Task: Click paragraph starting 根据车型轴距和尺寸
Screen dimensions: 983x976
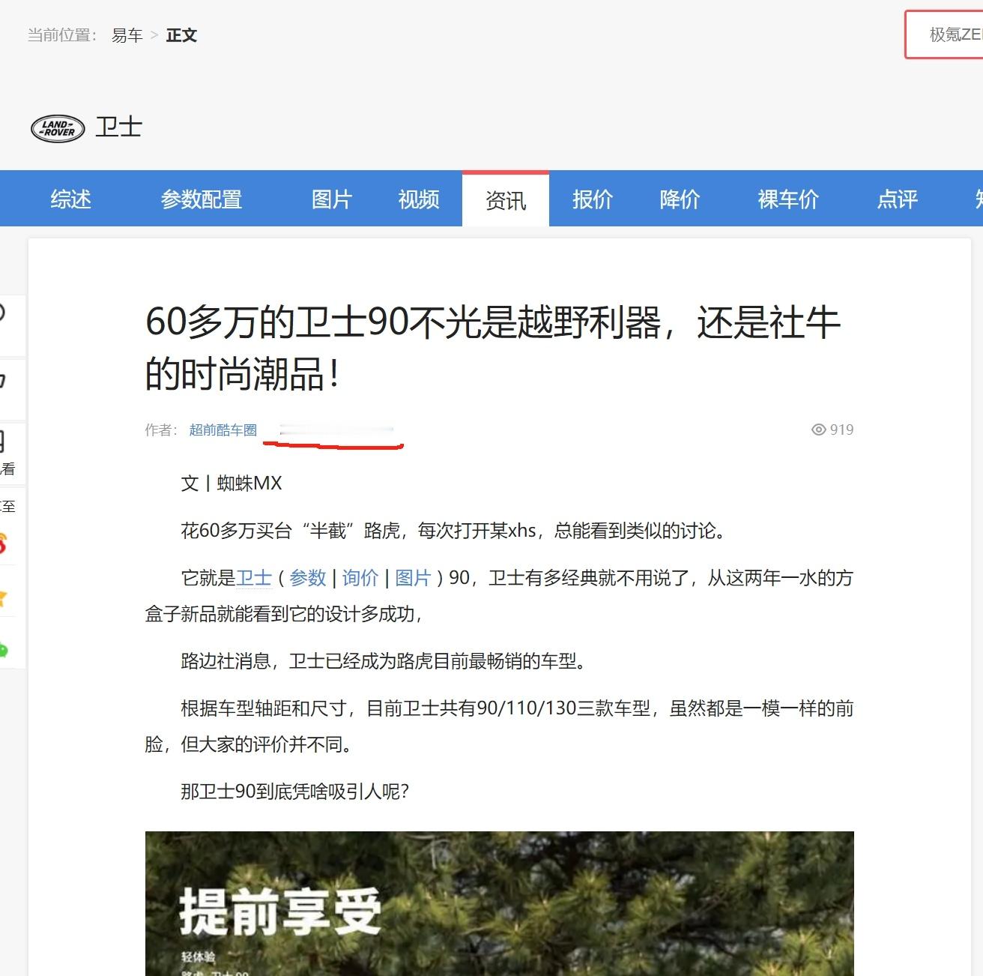Action: click(x=500, y=726)
